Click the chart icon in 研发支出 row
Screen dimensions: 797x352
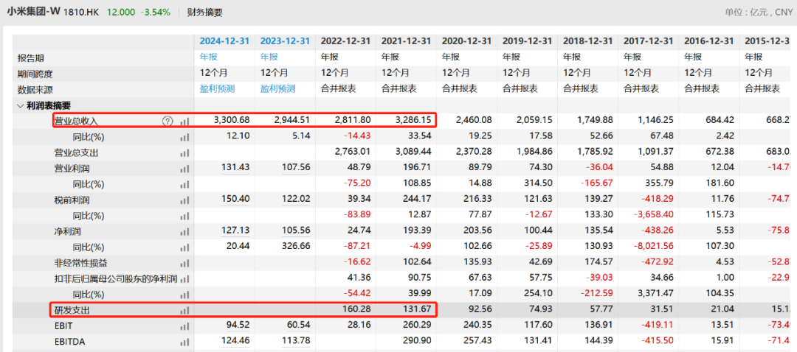click(184, 311)
